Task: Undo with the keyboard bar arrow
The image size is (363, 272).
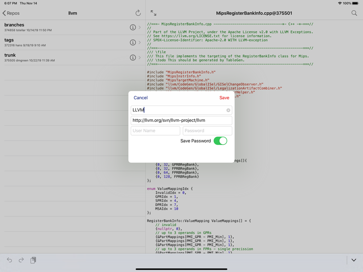Action: click(9, 260)
